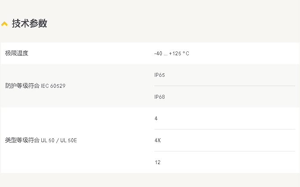Select the 类型等级符合 UL 50 / UL 50E label
The image size is (300, 187).
[x=41, y=140]
